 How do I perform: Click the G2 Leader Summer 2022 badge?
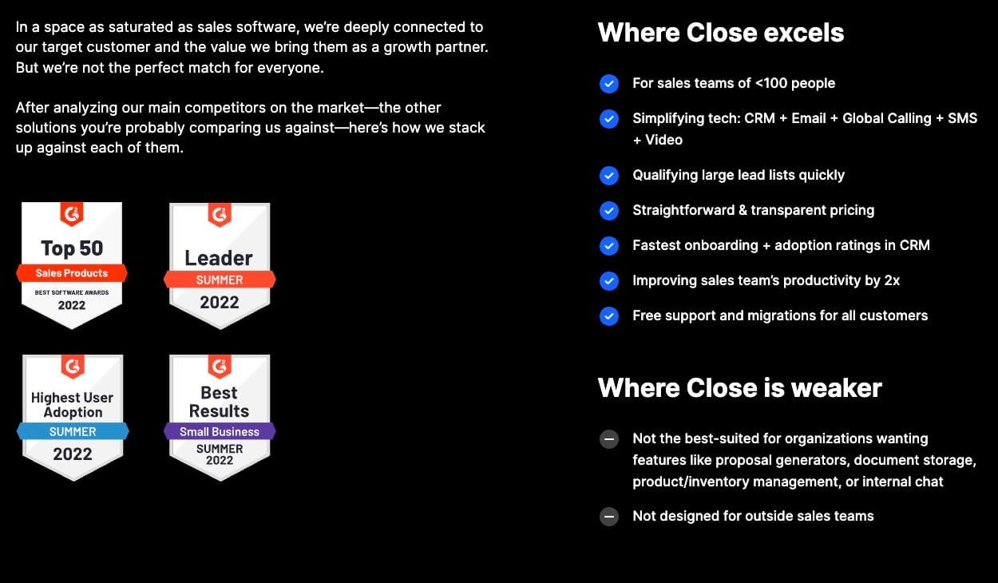pos(220,265)
